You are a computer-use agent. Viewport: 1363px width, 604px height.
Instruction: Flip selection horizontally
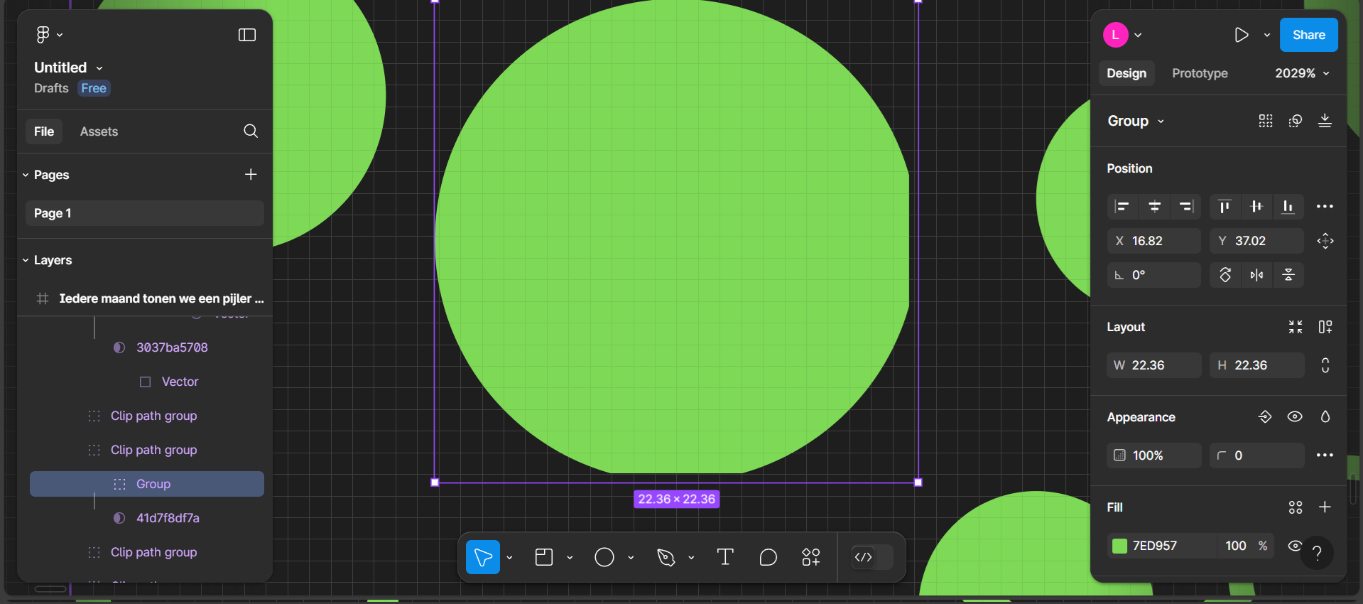click(x=1256, y=275)
